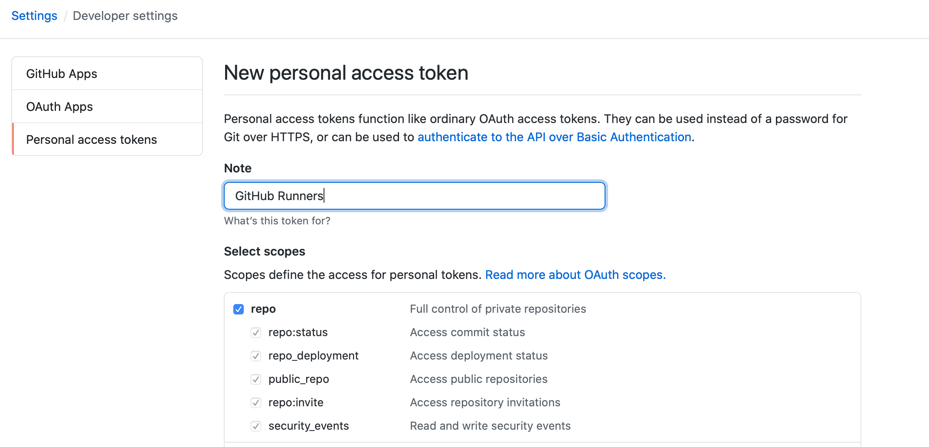The width and height of the screenshot is (929, 447).
Task: Click the security_events scope label
Action: (308, 426)
